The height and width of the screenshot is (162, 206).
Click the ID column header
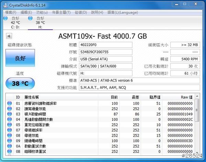point(18,97)
